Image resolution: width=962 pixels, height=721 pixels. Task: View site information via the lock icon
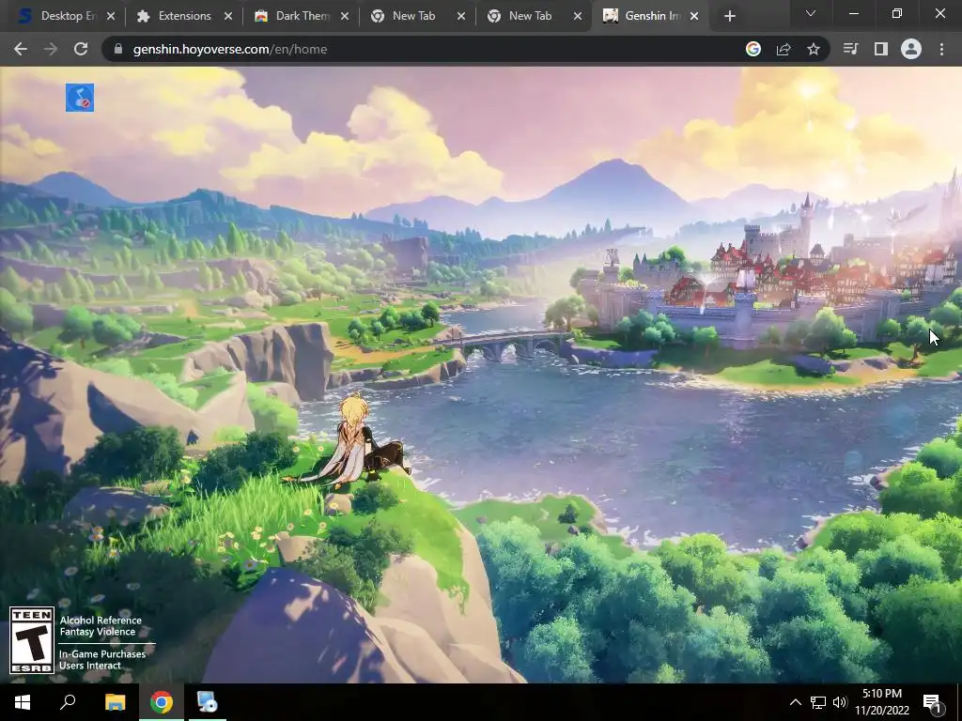118,49
